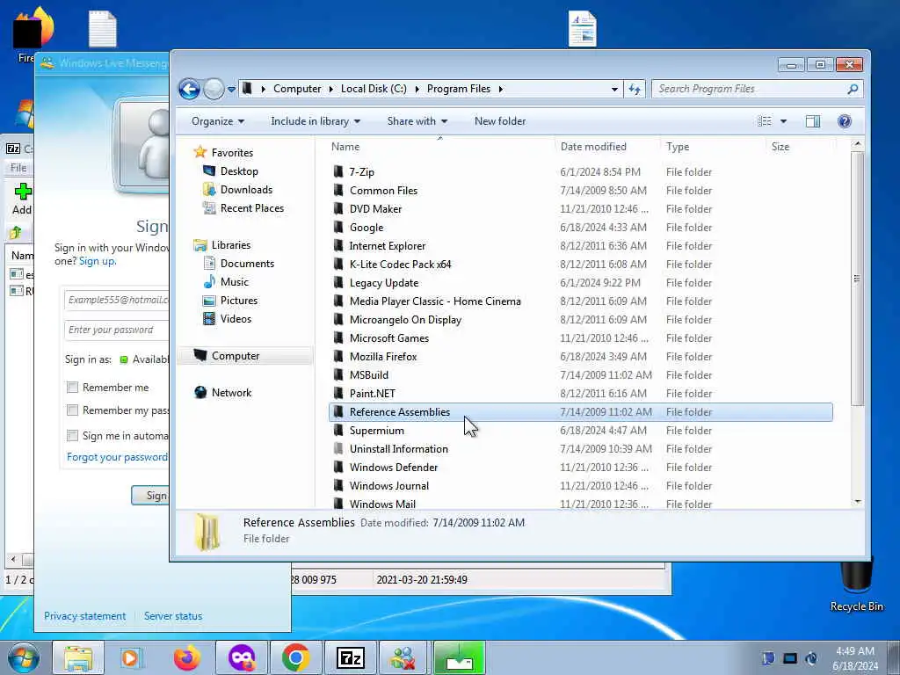Open Explorer help with question mark icon
The width and height of the screenshot is (900, 675).
tap(845, 121)
